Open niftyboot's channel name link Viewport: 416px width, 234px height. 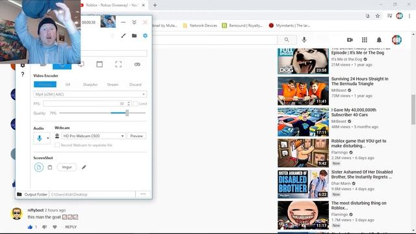click(36, 210)
